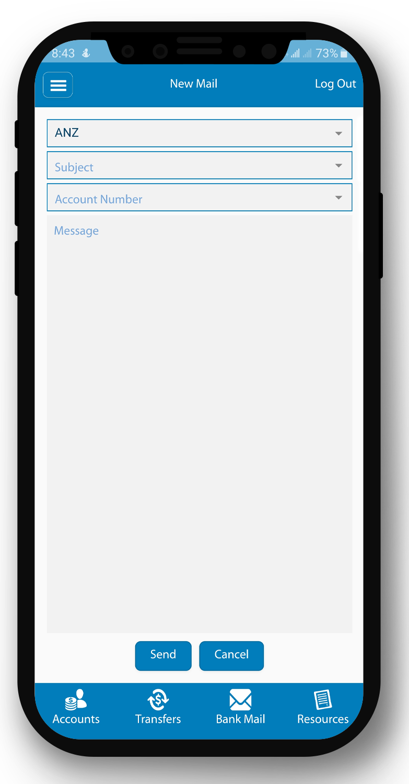This screenshot has height=784, width=409.
Task: Focus the Message text area
Action: (x=200, y=424)
